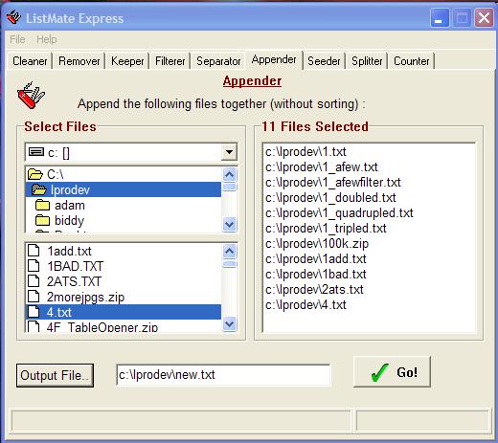498x443 pixels.
Task: Switch to the Keeper tab
Action: (x=127, y=61)
